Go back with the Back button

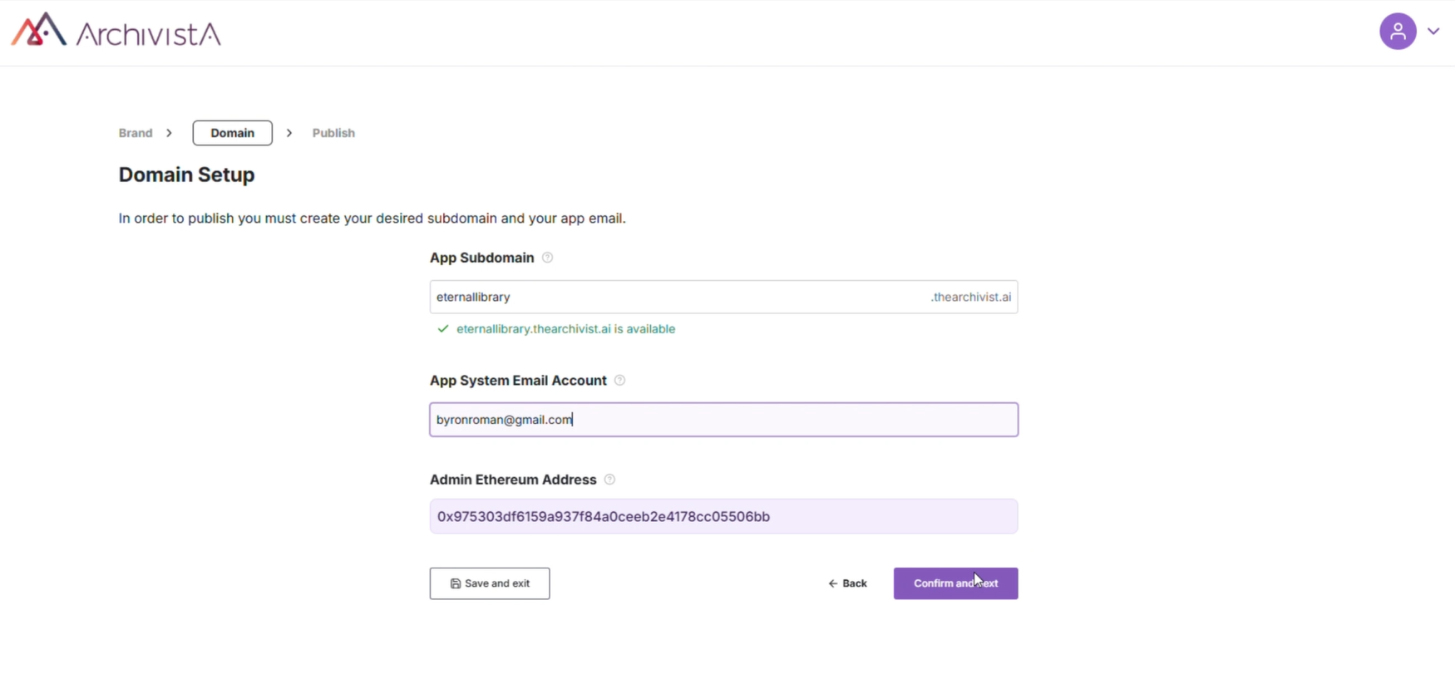(x=847, y=583)
